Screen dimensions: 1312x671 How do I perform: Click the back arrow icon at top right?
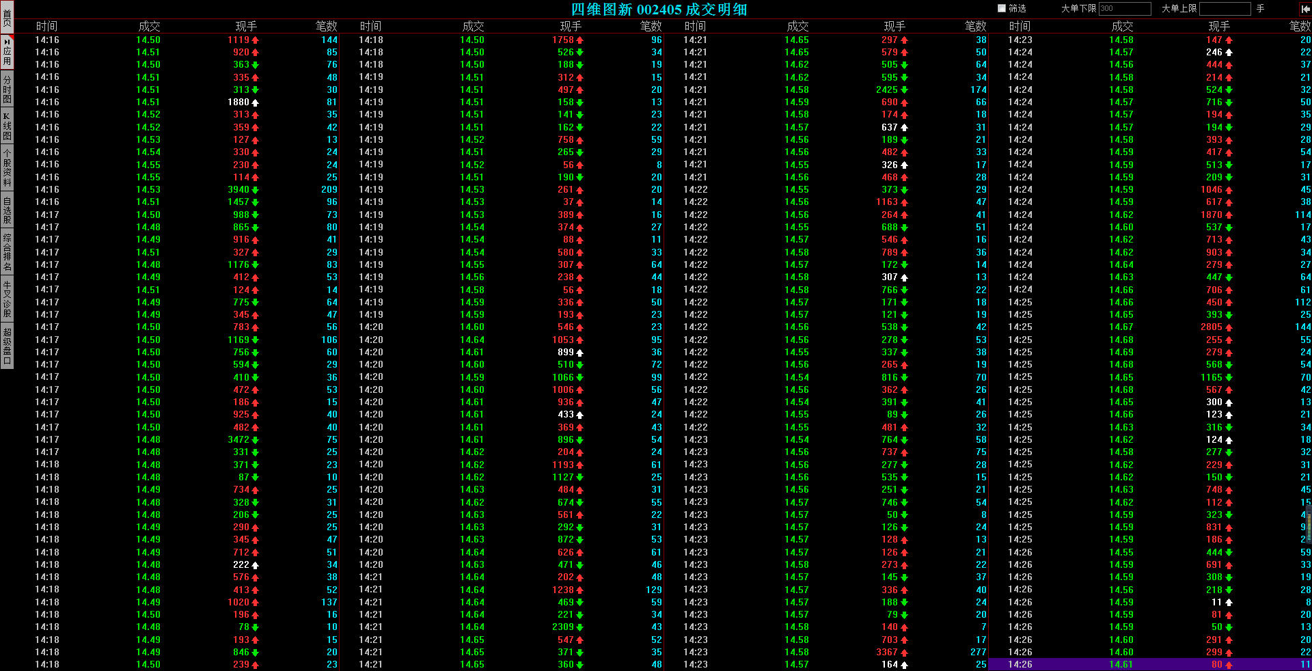[1304, 9]
